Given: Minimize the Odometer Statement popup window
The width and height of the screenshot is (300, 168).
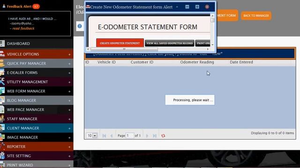Looking at the screenshot, I should click(x=187, y=7).
